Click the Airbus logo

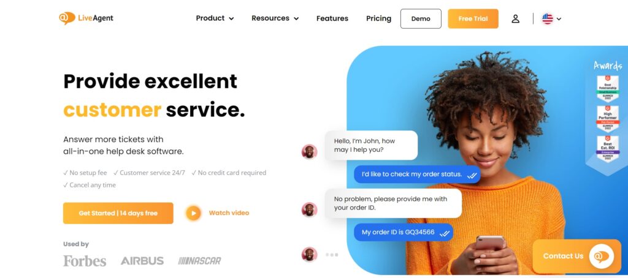click(142, 261)
